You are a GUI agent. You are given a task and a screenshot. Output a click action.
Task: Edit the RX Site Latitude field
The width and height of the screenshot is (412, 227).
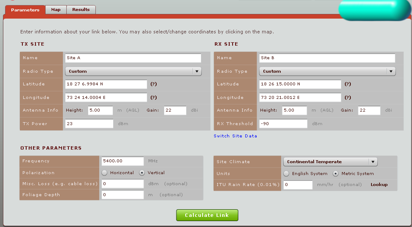click(x=300, y=84)
